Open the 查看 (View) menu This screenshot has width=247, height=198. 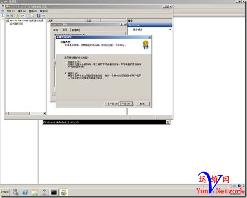click(x=33, y=11)
